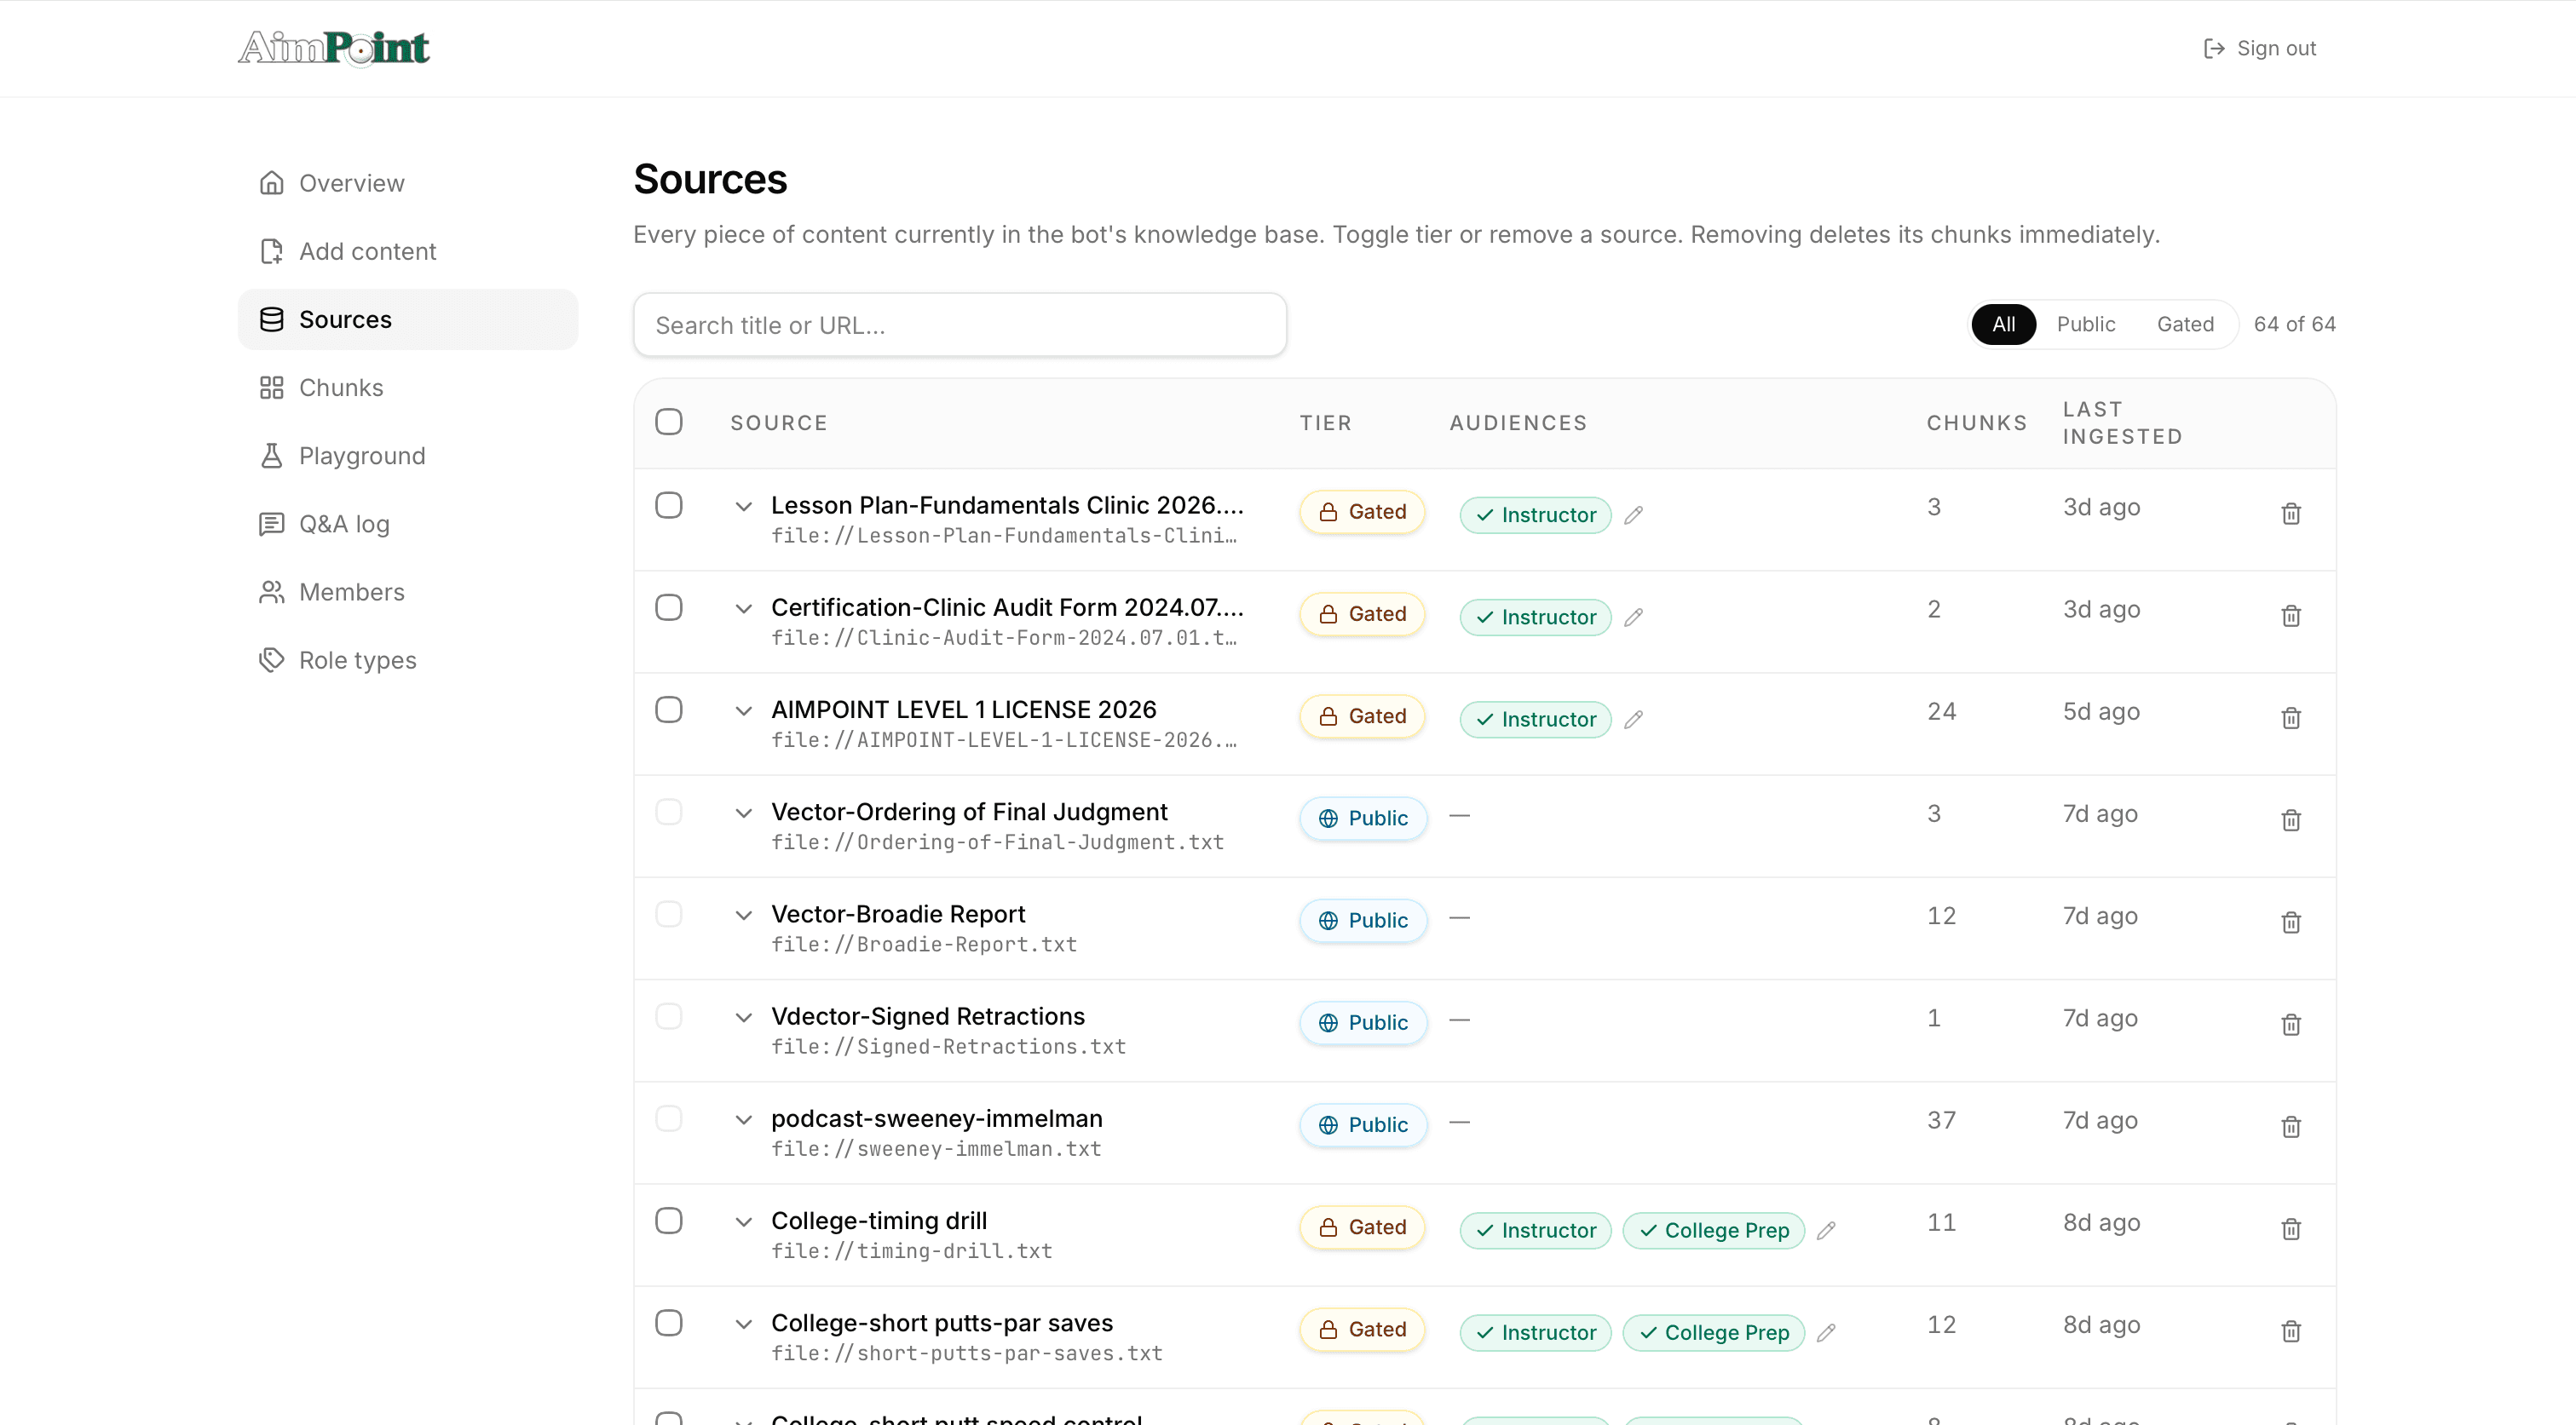Open the Members page
The image size is (2576, 1425).
[x=408, y=592]
